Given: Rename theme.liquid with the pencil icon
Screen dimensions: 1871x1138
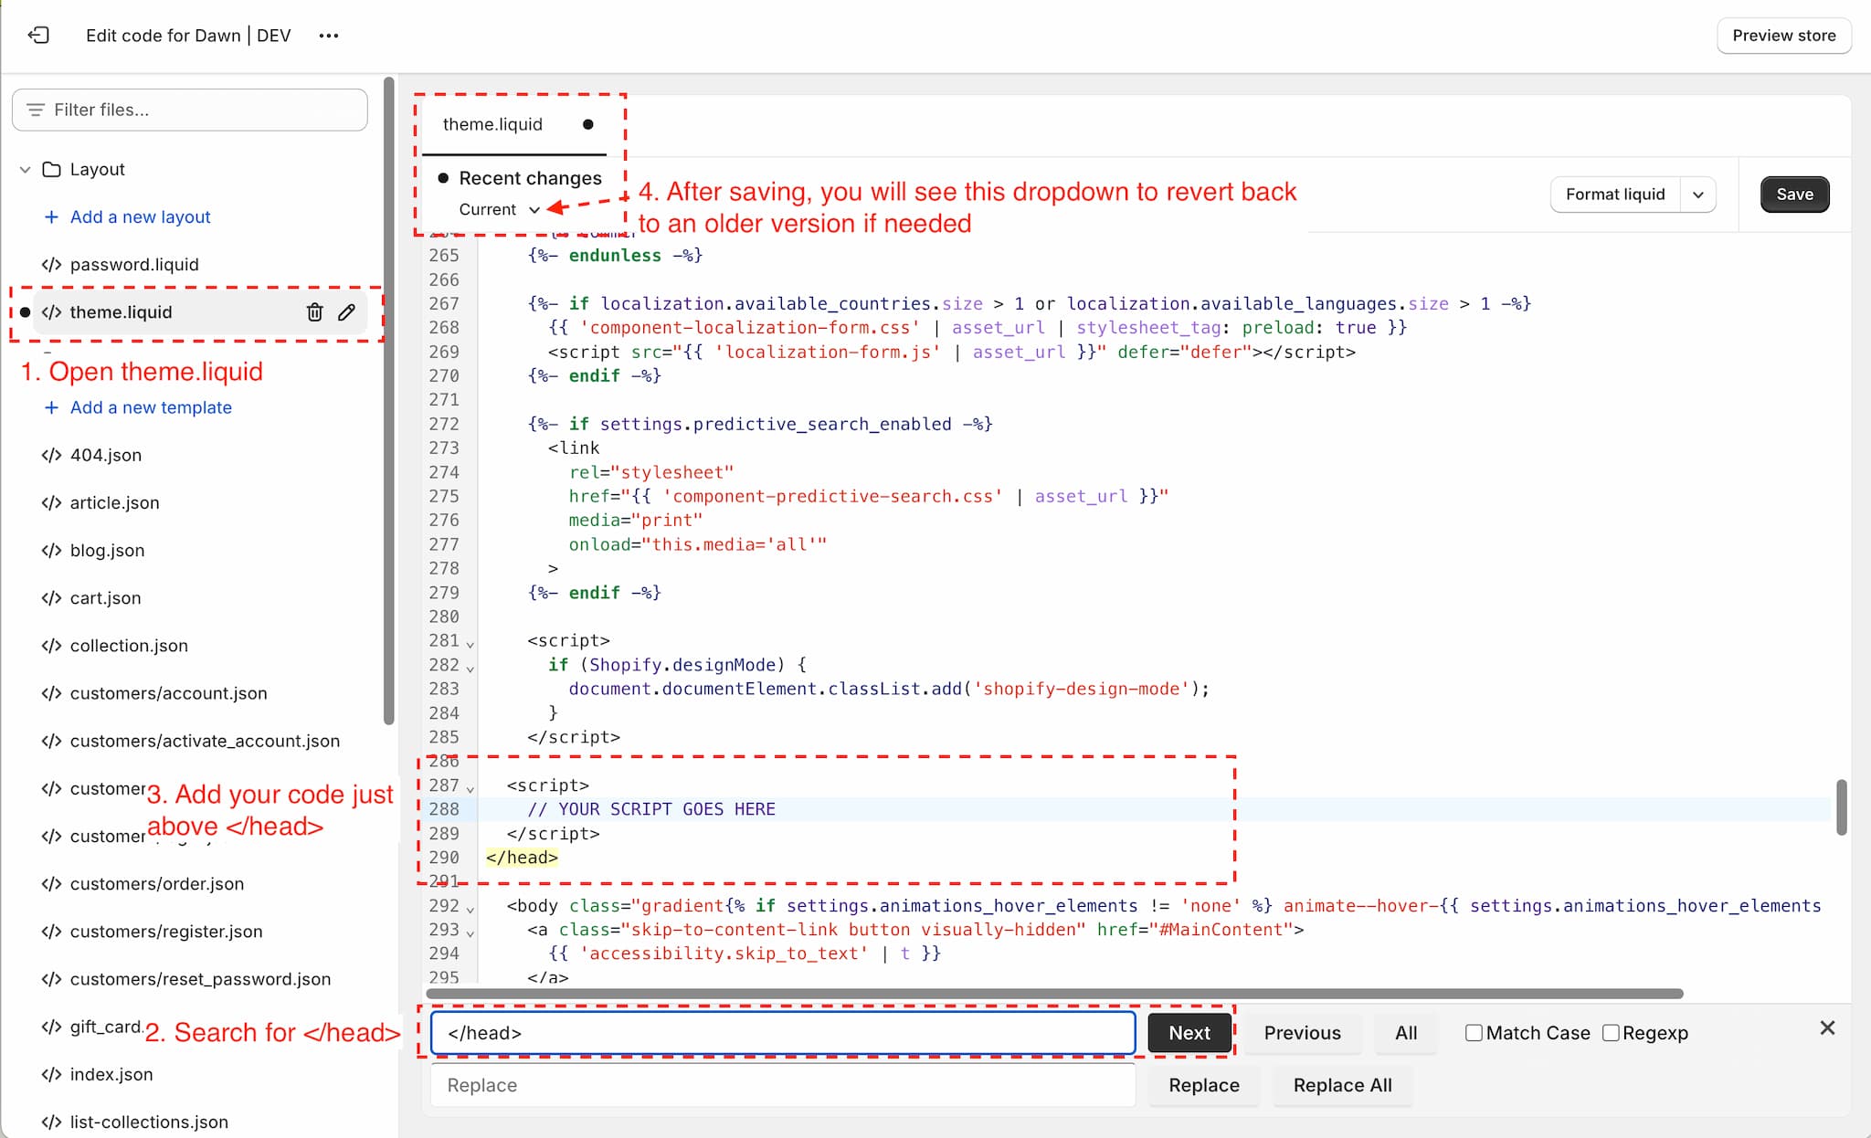Looking at the screenshot, I should click(x=346, y=312).
